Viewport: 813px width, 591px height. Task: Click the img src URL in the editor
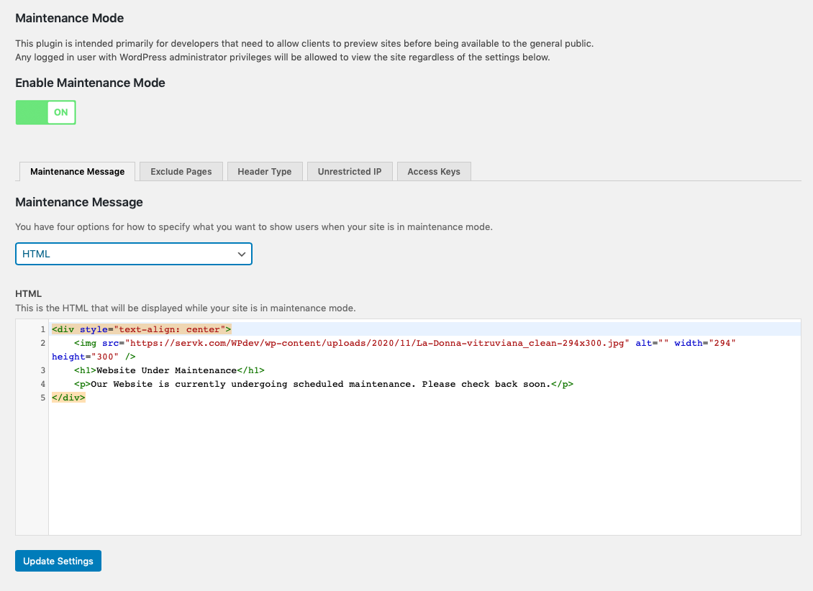coord(377,343)
